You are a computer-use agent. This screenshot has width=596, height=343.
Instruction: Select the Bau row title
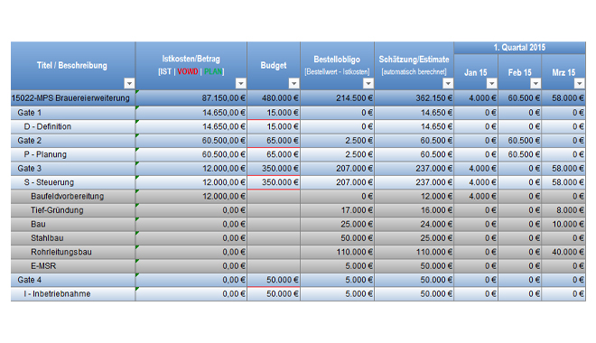pyautogui.click(x=38, y=224)
